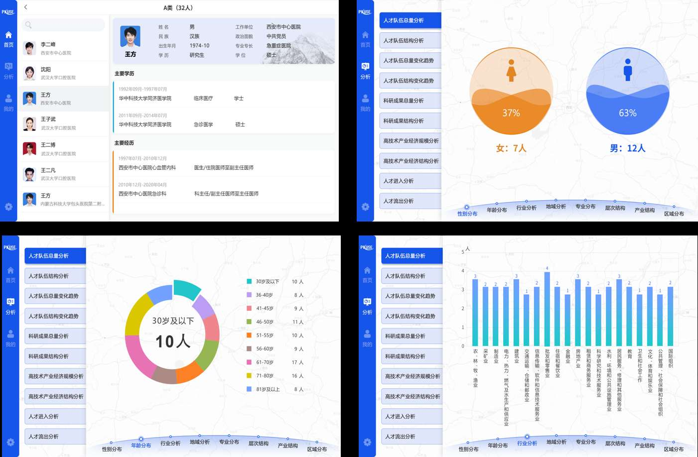698x457 pixels.
Task: Click the orange female figure icon
Action: [x=511, y=71]
